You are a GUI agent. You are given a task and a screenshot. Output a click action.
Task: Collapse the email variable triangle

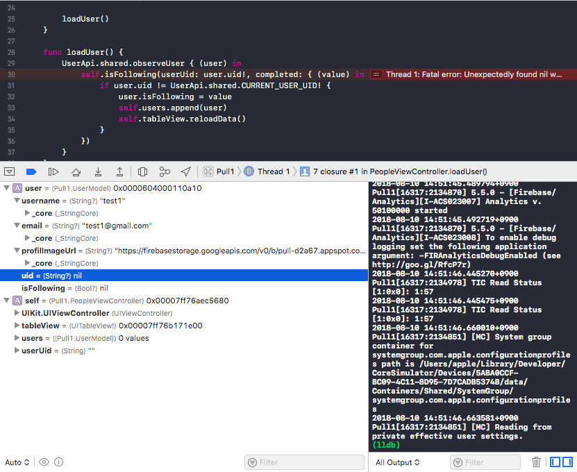tap(17, 226)
